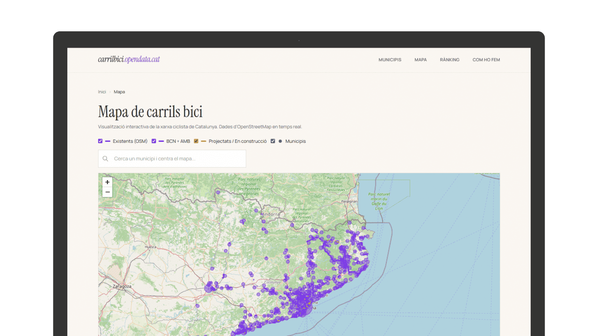Click the Andorra label on map
Viewport: 598px width, 336px height.
[x=271, y=214]
